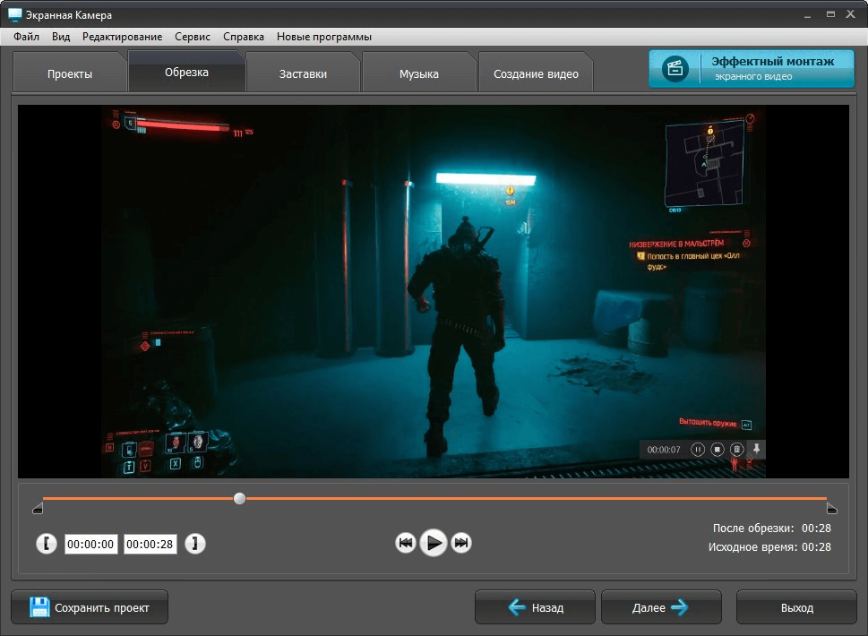868x636 pixels.
Task: Click the Сохранить проект button
Action: [90, 607]
